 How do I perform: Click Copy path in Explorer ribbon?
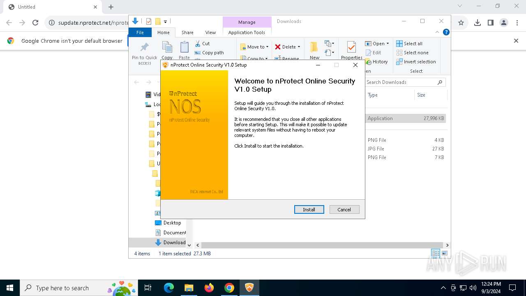209,53
